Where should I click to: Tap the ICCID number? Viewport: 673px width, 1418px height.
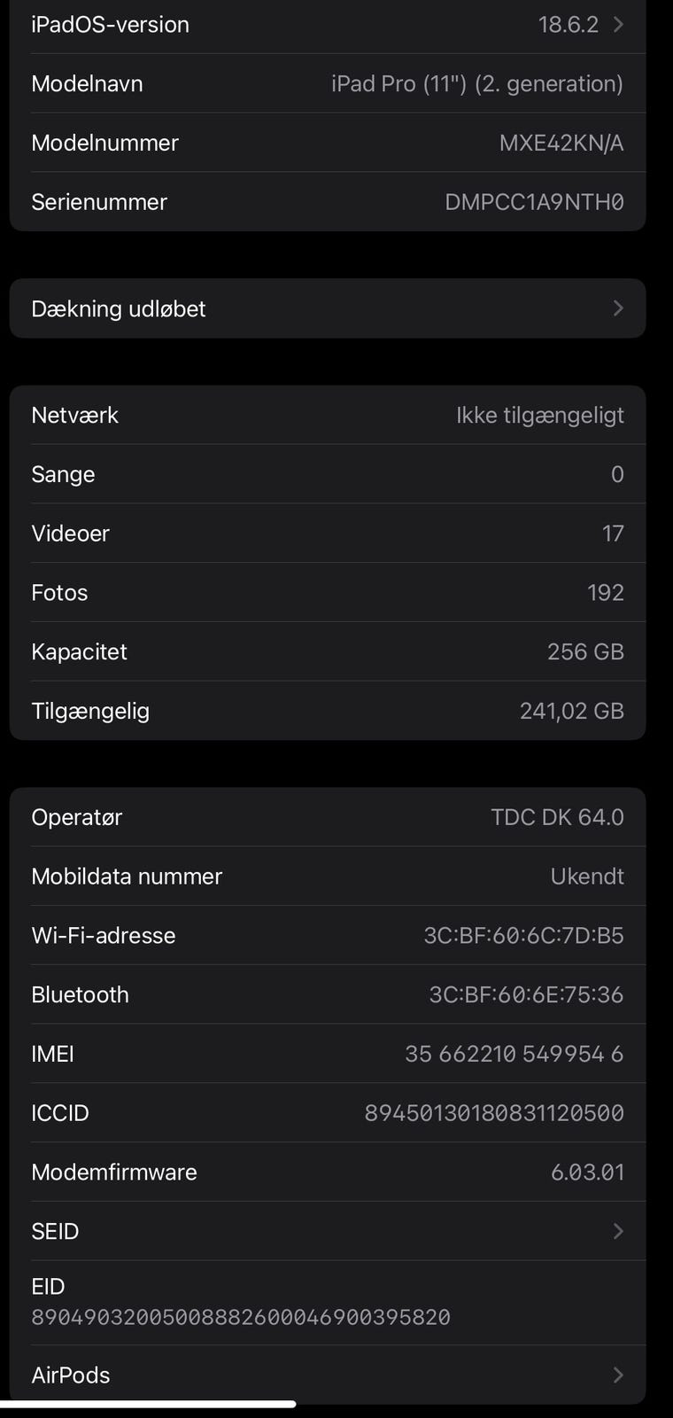[x=494, y=1112]
